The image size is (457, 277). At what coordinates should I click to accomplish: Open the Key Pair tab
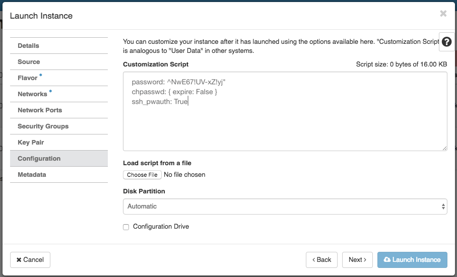59,142
